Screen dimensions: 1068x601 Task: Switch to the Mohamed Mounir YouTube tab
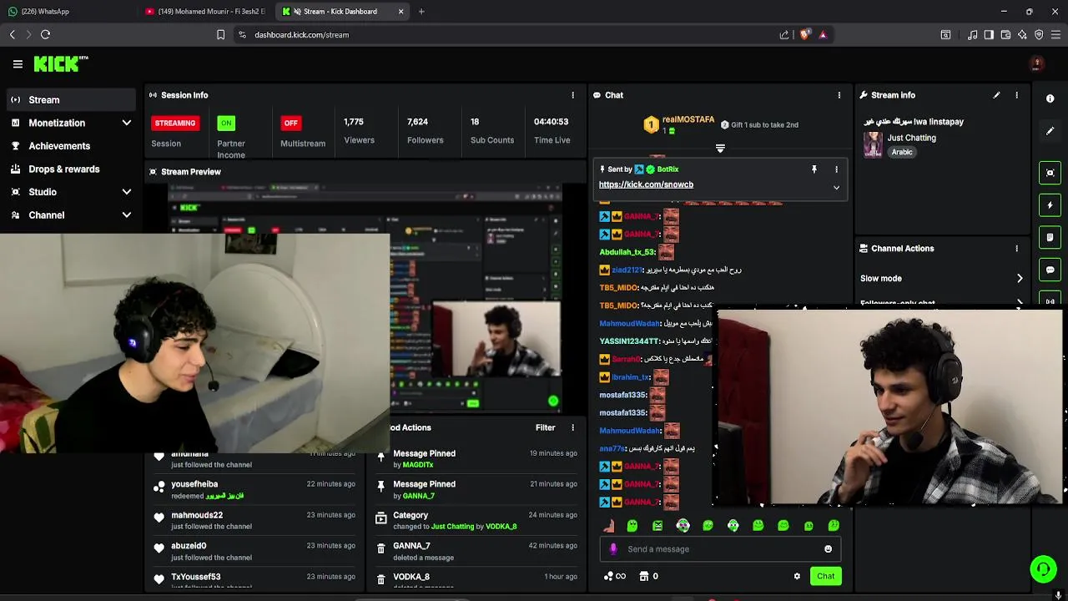(x=204, y=12)
